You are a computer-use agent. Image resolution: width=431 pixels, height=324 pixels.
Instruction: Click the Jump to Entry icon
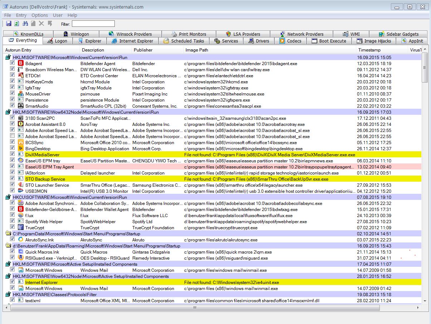click(50, 24)
